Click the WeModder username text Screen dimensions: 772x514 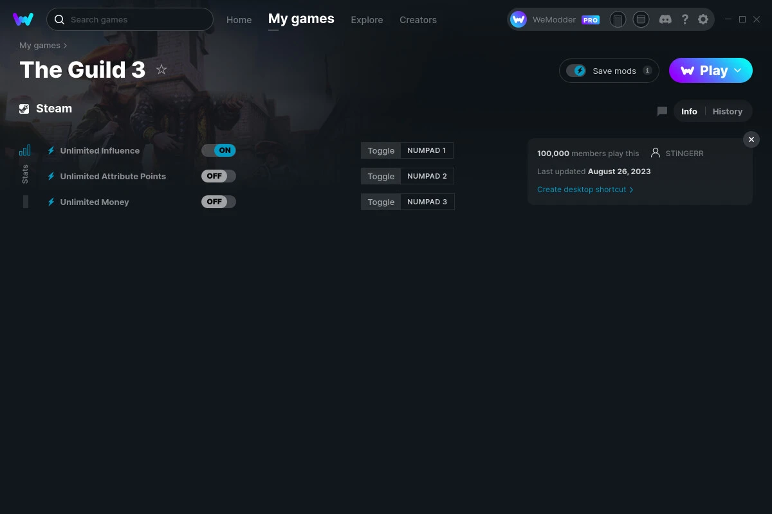554,20
